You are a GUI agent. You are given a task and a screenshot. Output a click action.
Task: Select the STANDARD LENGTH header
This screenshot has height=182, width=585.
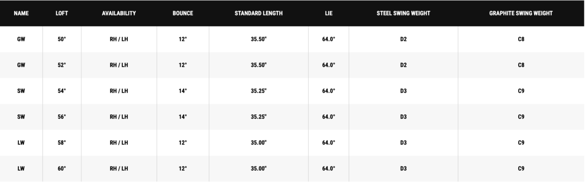pyautogui.click(x=258, y=13)
